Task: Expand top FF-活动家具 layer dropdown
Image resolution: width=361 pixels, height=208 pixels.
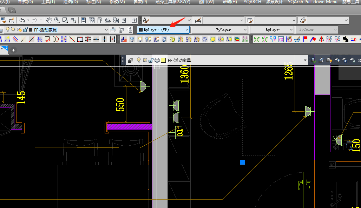Action: point(106,30)
